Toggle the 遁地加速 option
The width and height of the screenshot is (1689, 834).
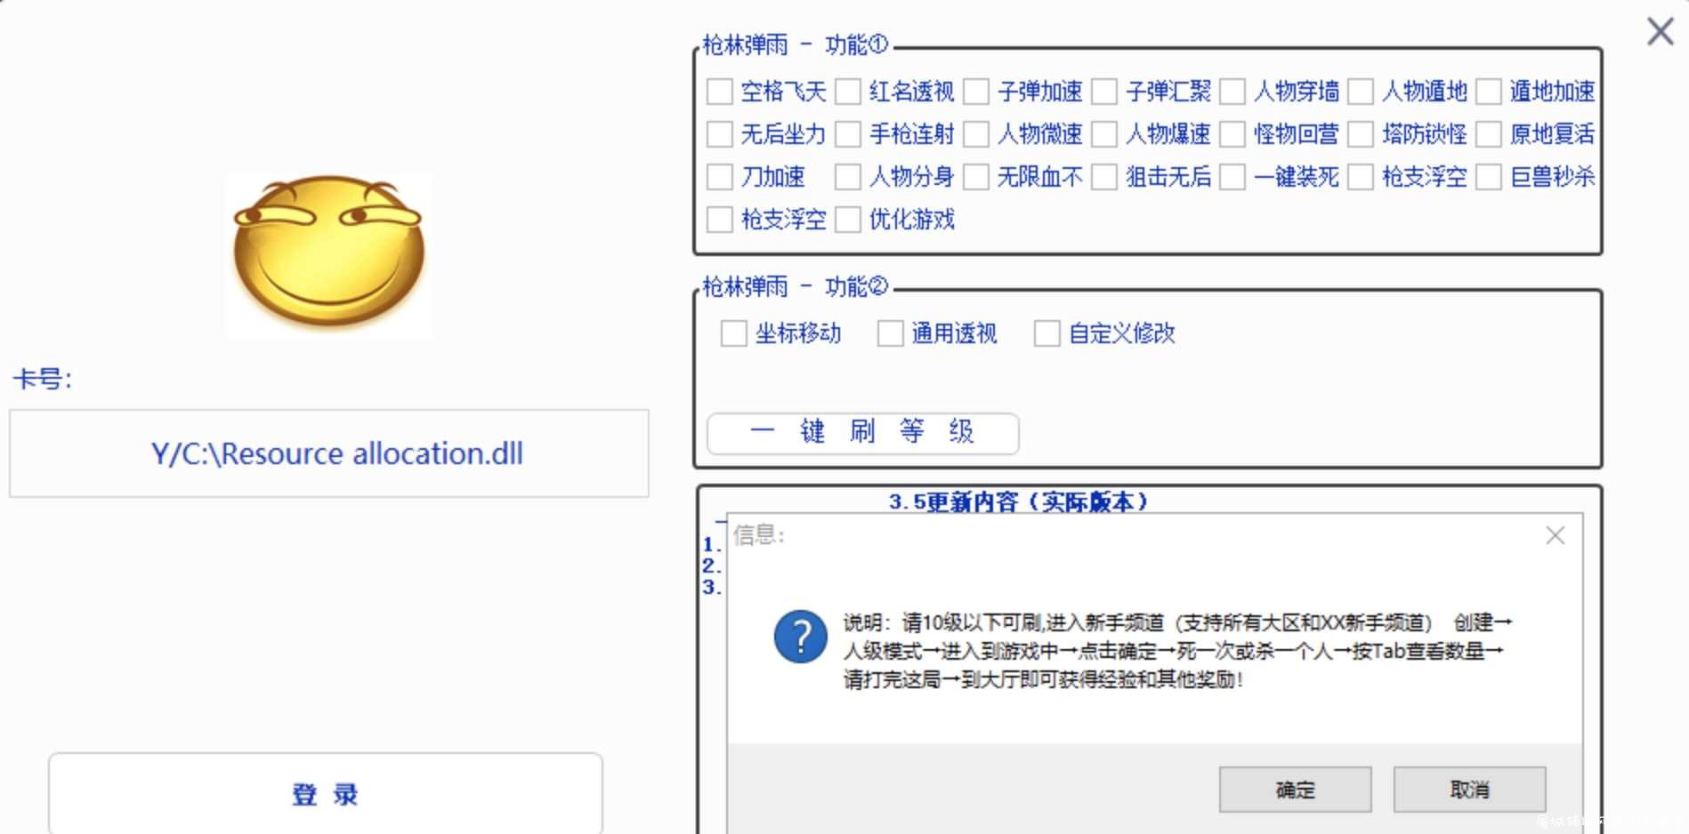coord(1488,92)
